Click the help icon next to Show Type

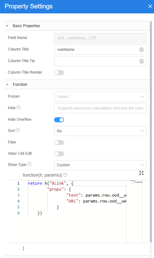pos(29,164)
